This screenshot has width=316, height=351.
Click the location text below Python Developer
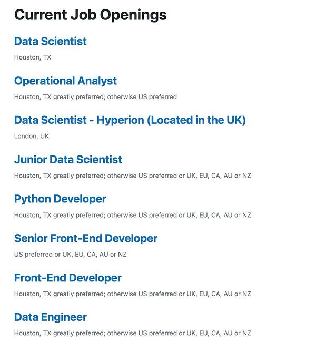(132, 215)
